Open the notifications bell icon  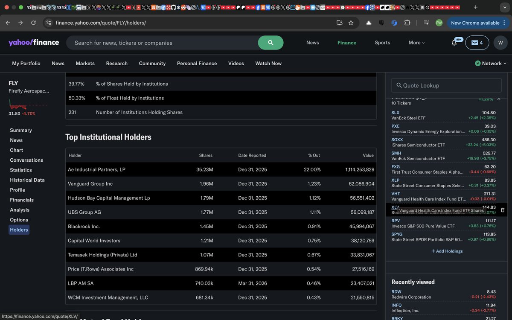[x=454, y=43]
